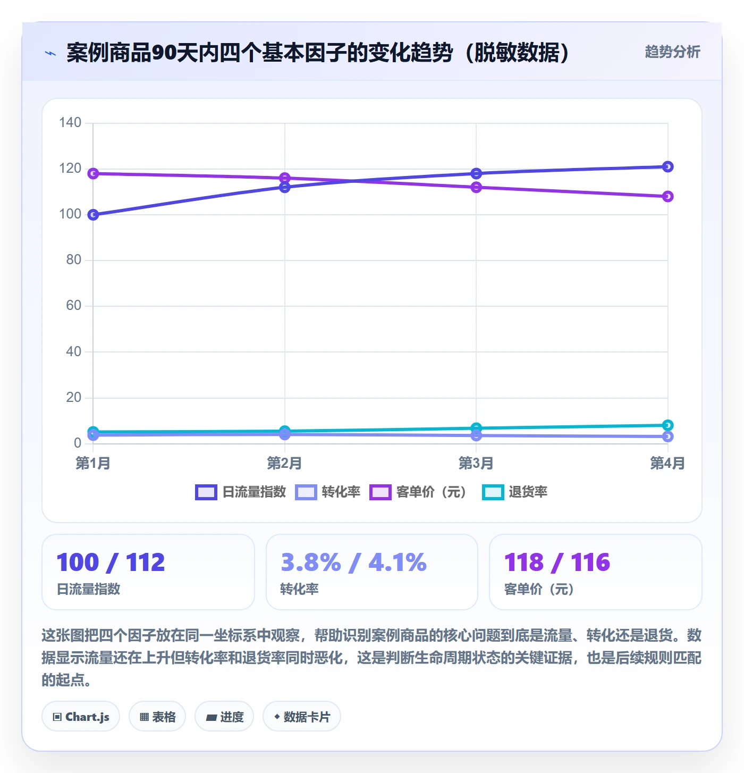Click the 20 y-axis label
The height and width of the screenshot is (773, 744).
pos(74,397)
